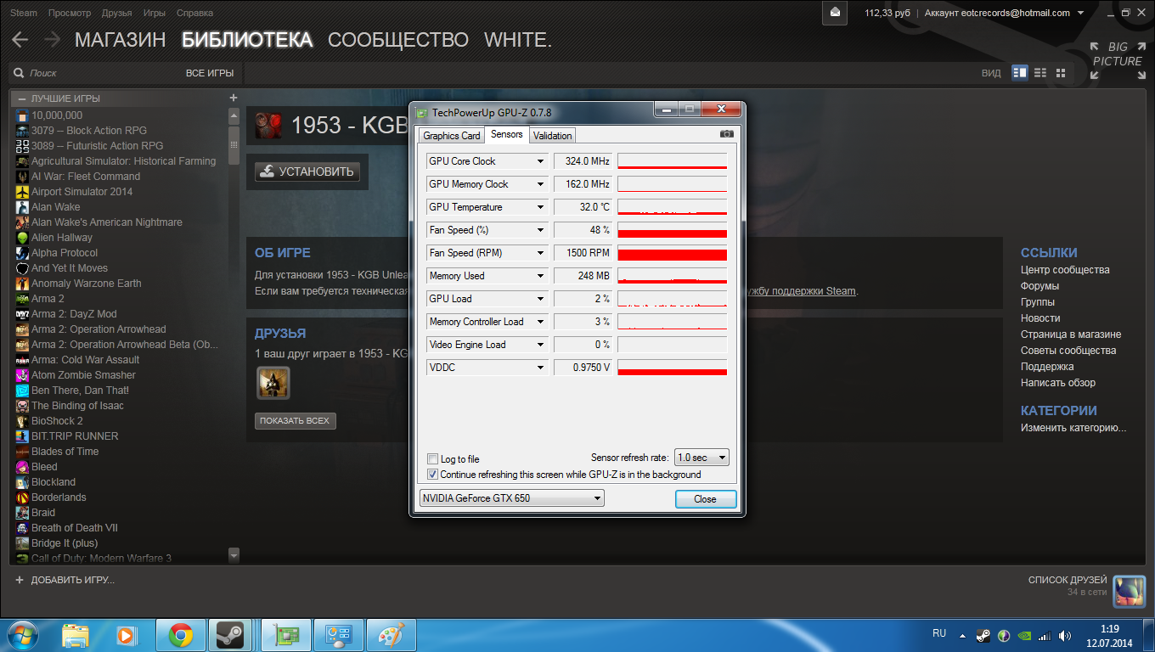Viewport: 1155px width, 652px height.
Task: Open Steam menu in menu bar
Action: point(24,13)
